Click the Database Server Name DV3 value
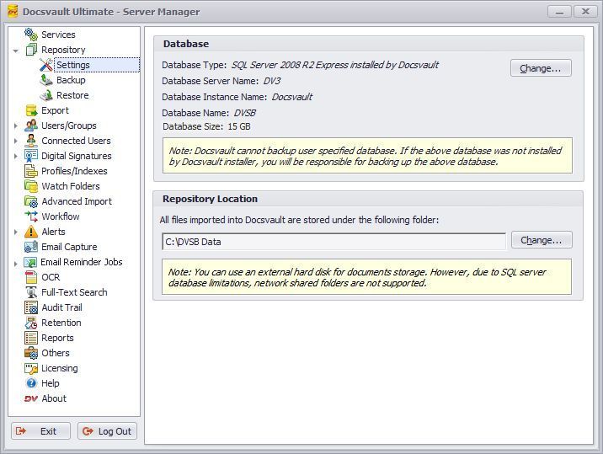Viewport: 603px width, 454px height. coord(271,81)
